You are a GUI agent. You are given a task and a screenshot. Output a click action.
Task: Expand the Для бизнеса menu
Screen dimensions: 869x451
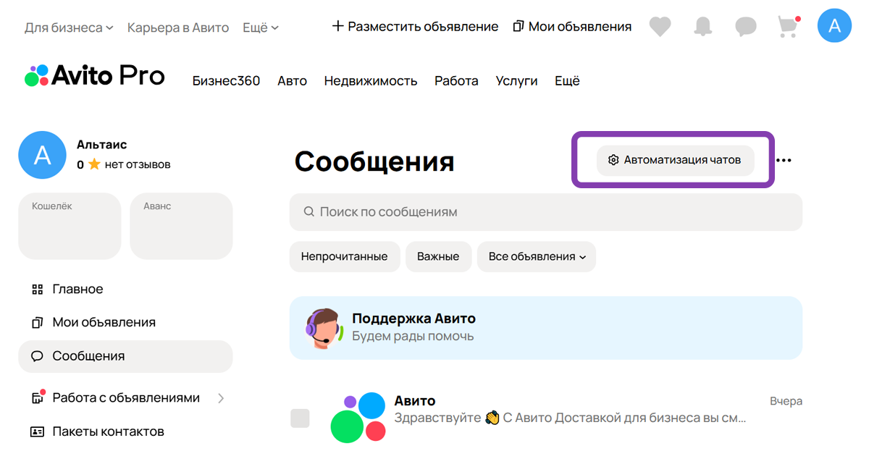68,27
